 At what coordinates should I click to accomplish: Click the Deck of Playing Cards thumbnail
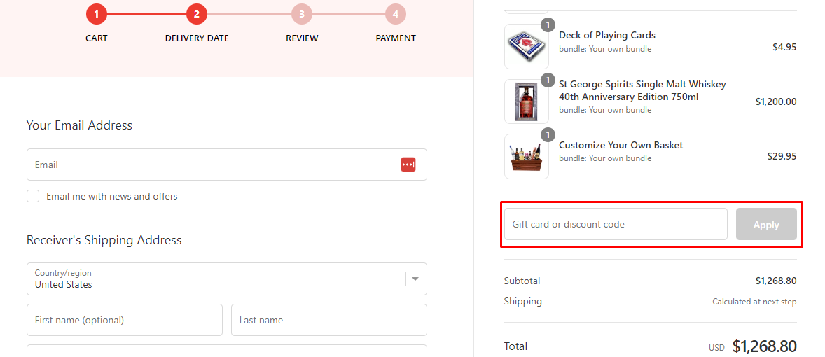coord(527,46)
